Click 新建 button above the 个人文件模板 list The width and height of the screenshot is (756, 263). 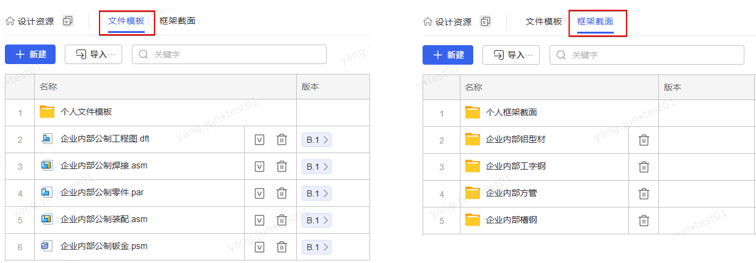30,54
